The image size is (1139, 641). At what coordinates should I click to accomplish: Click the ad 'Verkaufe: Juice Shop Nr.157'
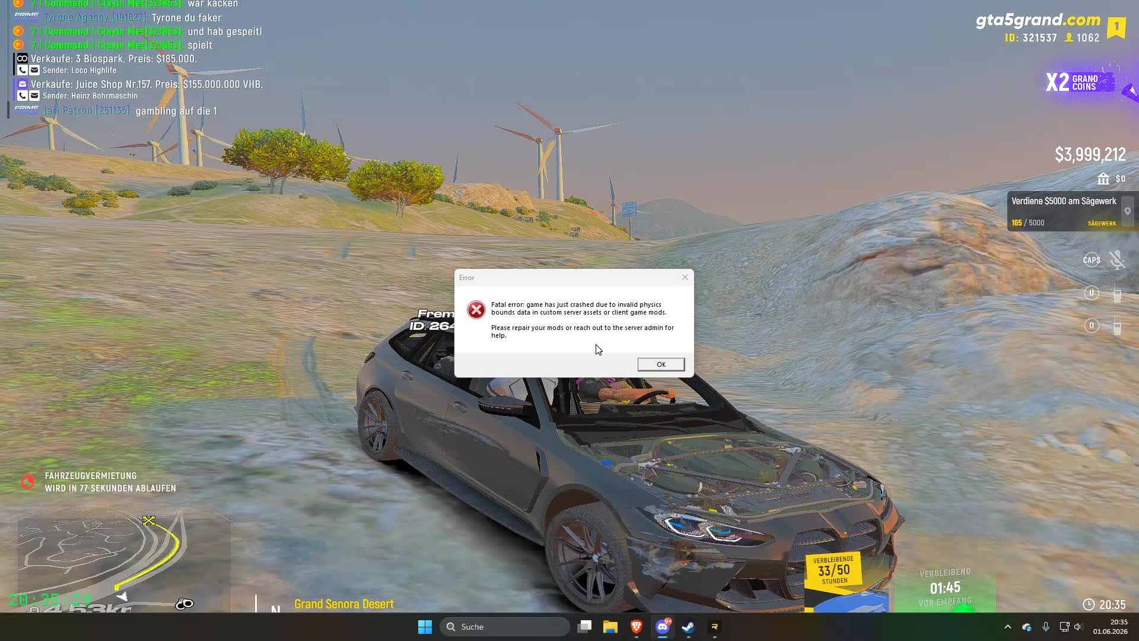coord(147,84)
